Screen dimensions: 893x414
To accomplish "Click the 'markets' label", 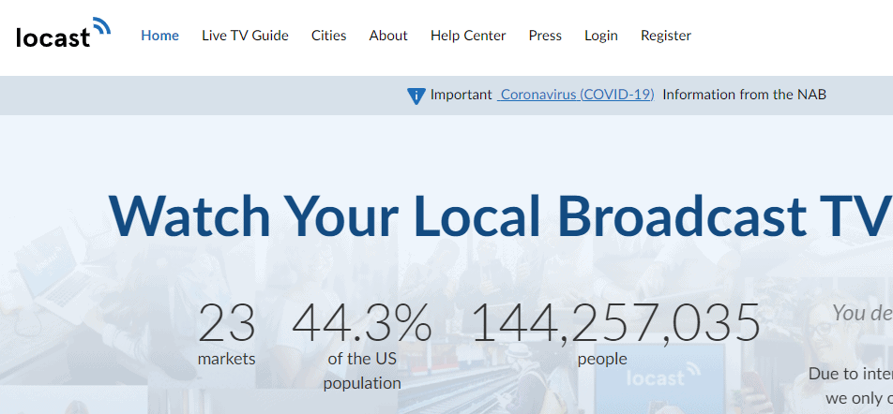I will tap(227, 359).
